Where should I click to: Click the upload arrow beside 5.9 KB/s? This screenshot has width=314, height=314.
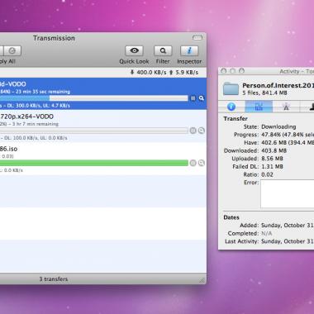171,72
